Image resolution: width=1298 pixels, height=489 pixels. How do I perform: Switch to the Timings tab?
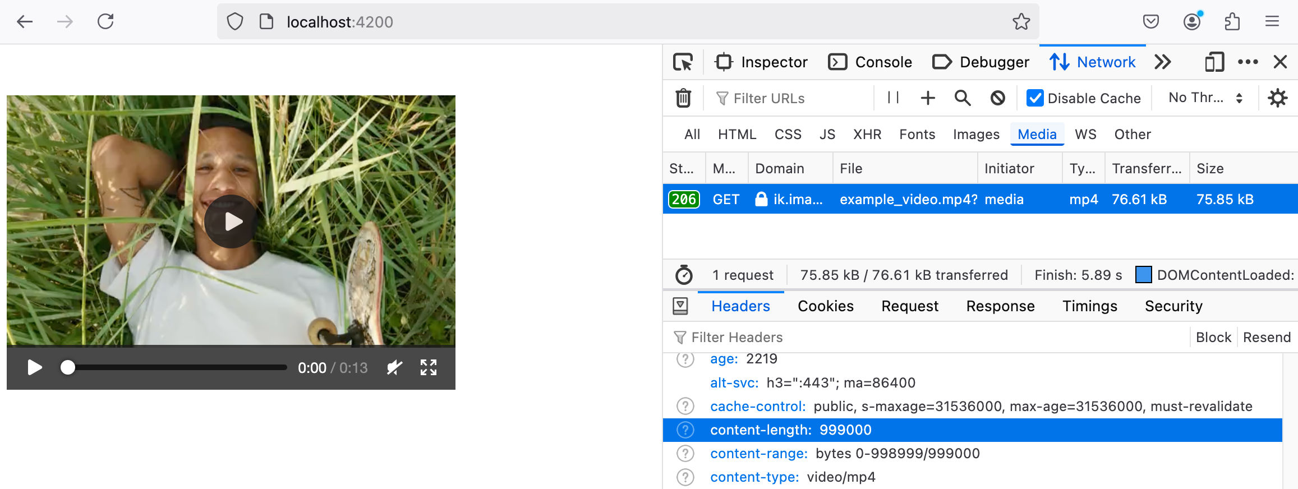1089,306
